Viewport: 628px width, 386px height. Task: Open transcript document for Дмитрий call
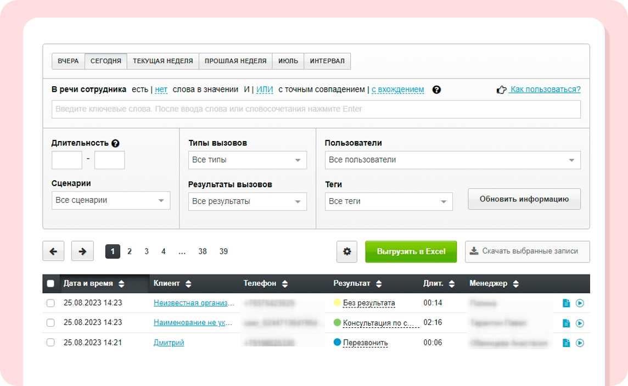[x=567, y=343]
